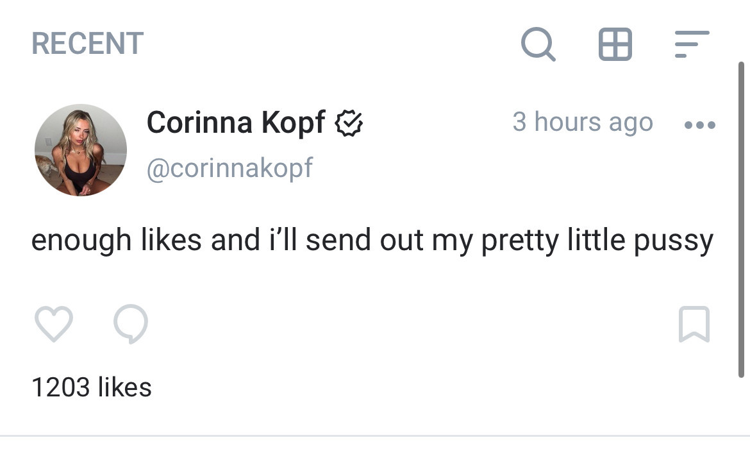
Task: Like the post with the heart icon
Action: pyautogui.click(x=53, y=325)
